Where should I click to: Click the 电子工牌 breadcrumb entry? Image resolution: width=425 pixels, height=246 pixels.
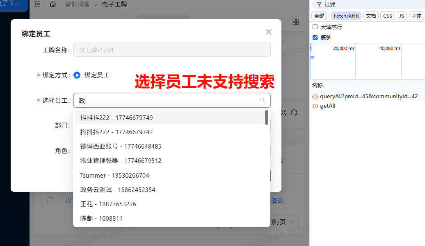click(115, 5)
